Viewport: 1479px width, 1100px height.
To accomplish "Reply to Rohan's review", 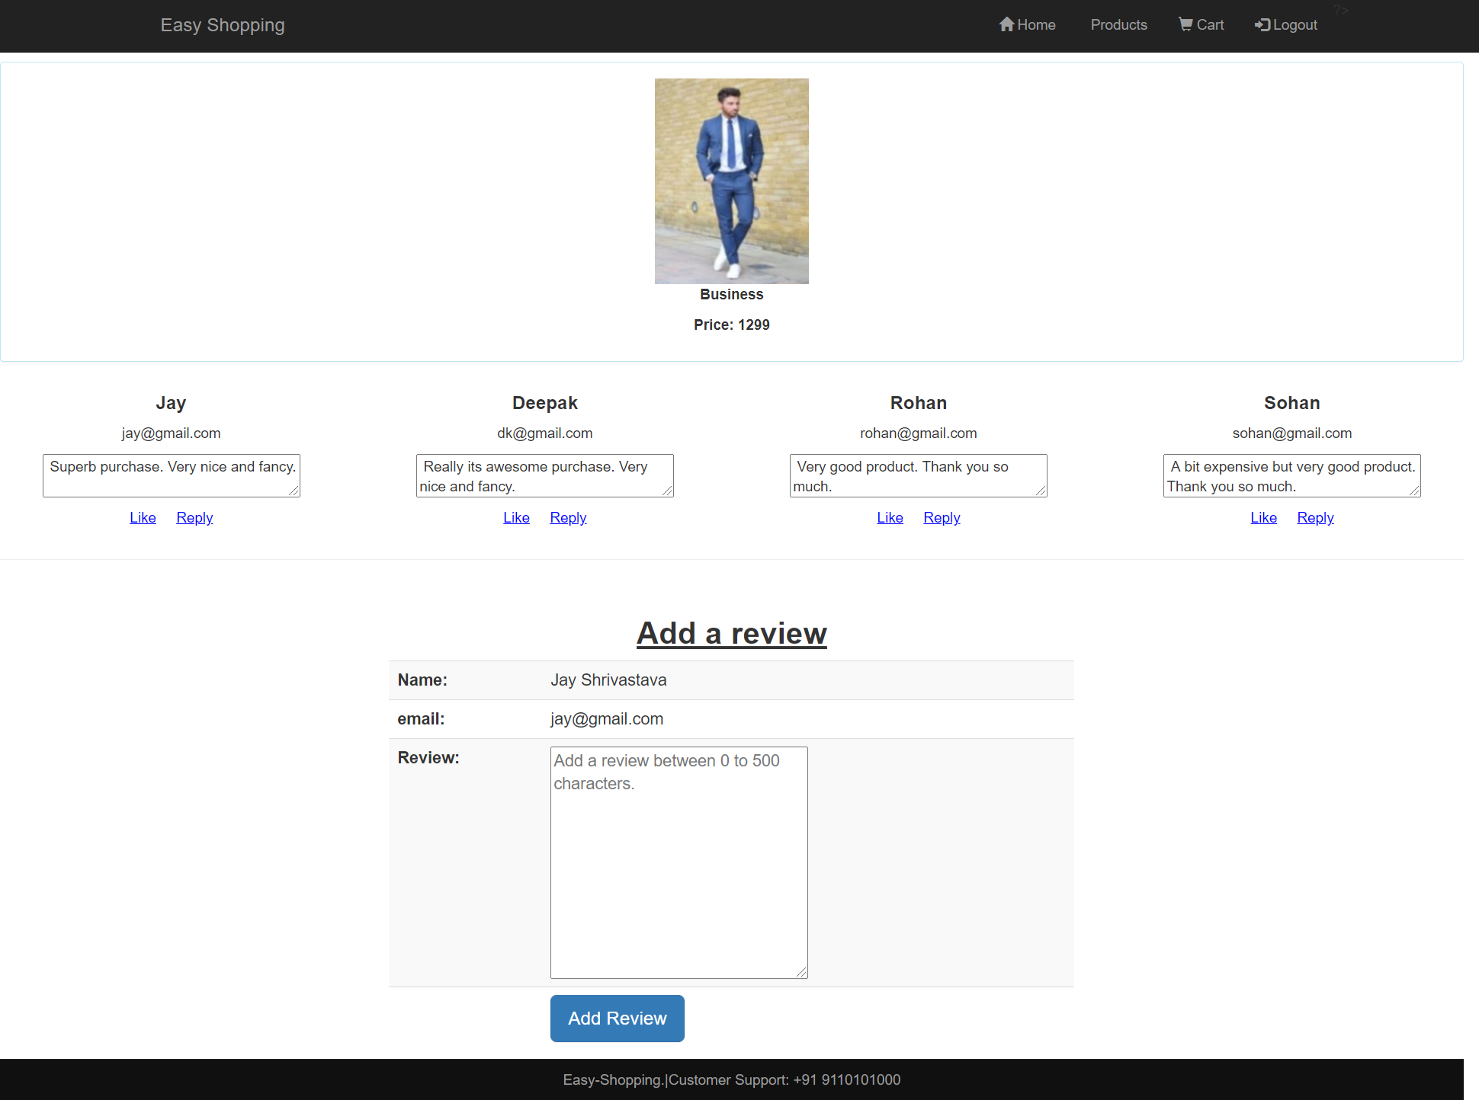I will pyautogui.click(x=942, y=517).
